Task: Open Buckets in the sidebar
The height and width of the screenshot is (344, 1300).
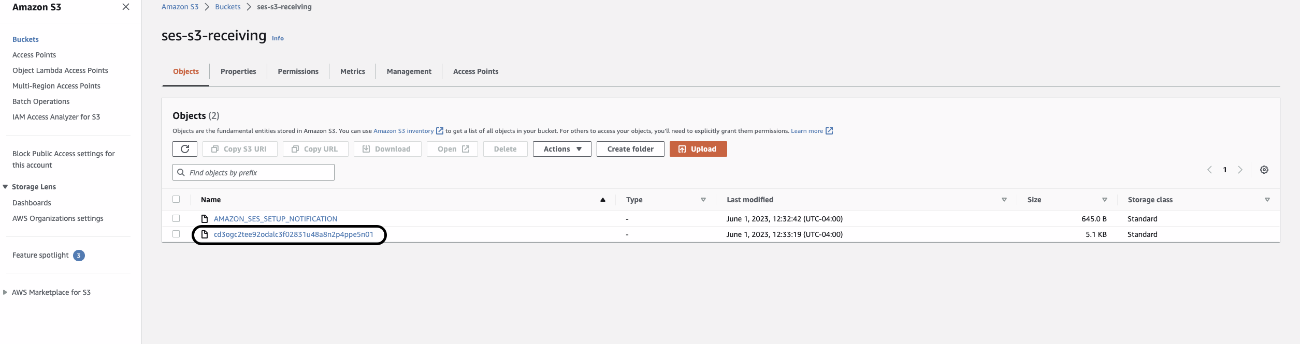Action: point(25,39)
